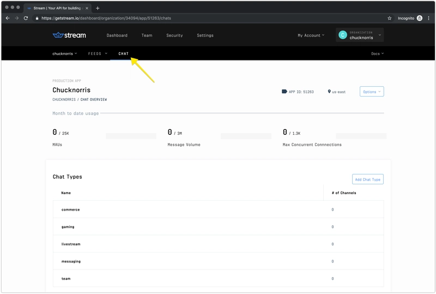Click the team channel count
Viewport: 436px width, 294px height.
(332, 279)
